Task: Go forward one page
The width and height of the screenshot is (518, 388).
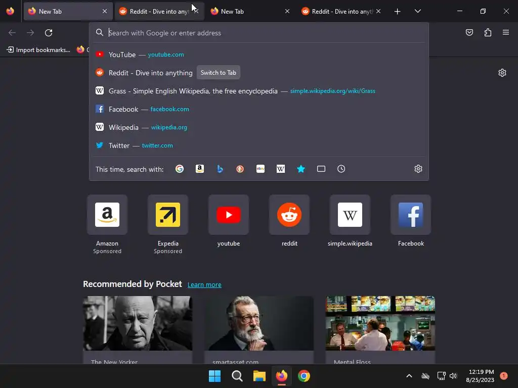Action: [x=30, y=33]
